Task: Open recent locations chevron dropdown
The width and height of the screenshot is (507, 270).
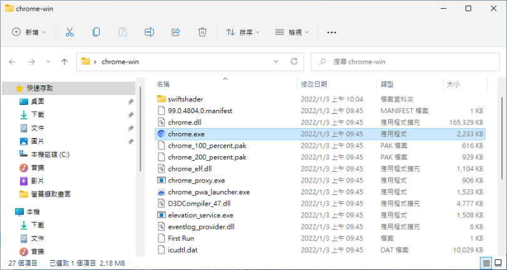Action: coord(48,61)
